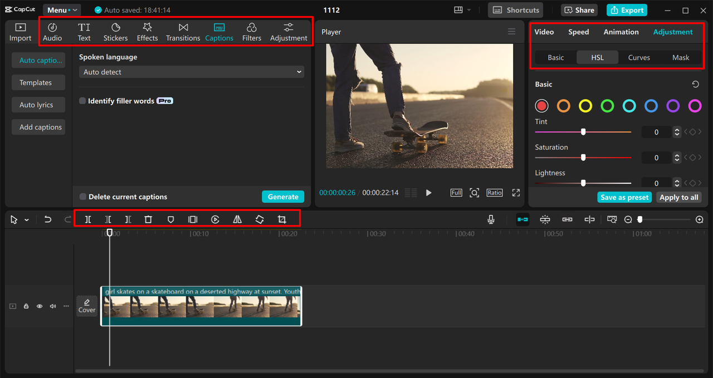Screen dimensions: 713x378
Task: Click the Share button
Action: coord(579,10)
